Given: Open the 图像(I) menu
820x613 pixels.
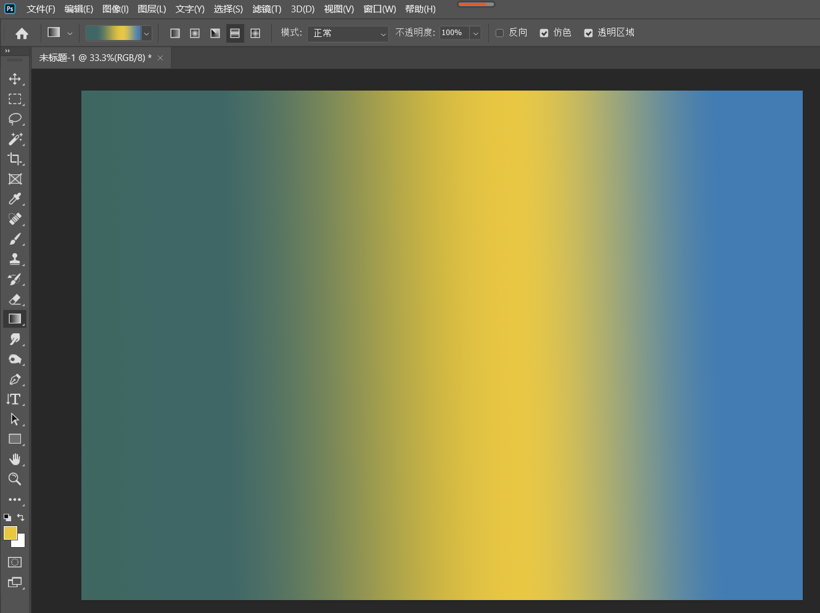Looking at the screenshot, I should coord(115,9).
